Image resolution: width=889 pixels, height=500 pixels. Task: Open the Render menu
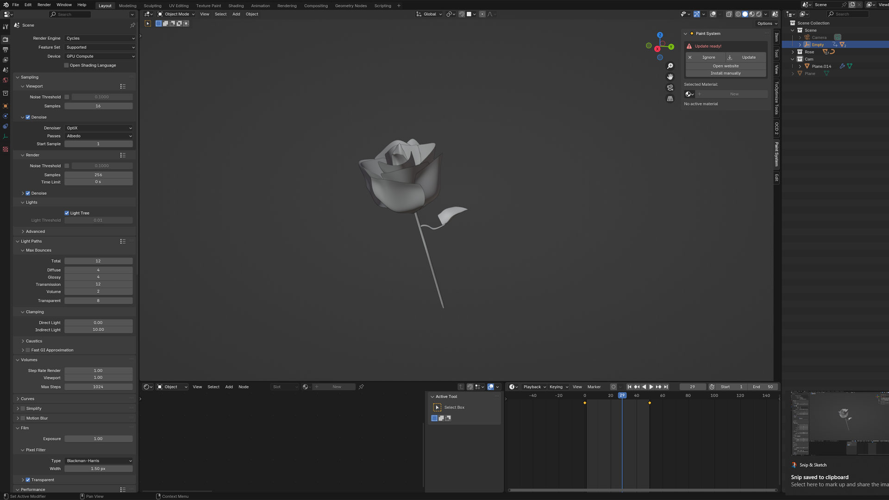point(44,5)
